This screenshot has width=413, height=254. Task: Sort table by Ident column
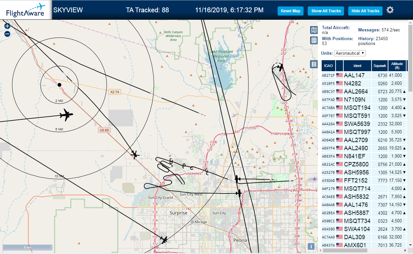pos(357,66)
